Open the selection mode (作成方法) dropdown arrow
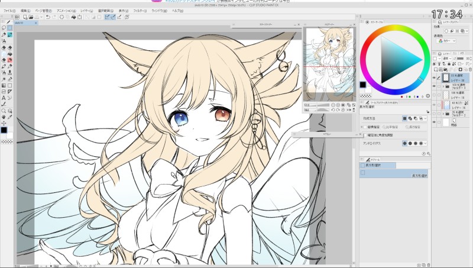473x268 pixels. [x=425, y=118]
